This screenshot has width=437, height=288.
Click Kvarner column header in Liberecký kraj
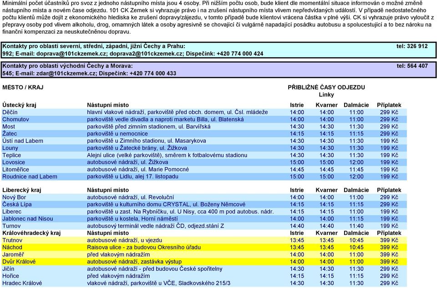coord(327,190)
